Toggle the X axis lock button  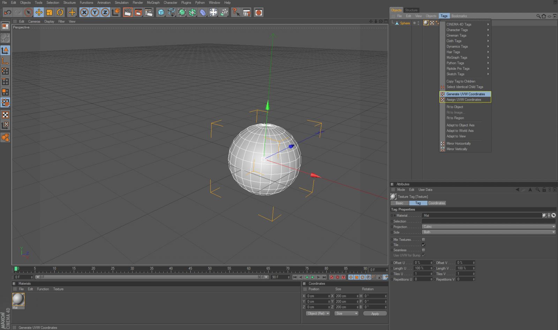click(x=84, y=13)
